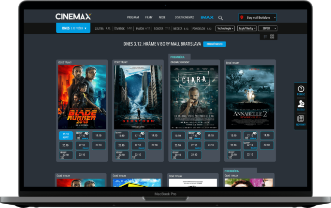This screenshot has height=208, width=331.
Task: Open the Blade Runner 2049 poster
Action: 82,97
